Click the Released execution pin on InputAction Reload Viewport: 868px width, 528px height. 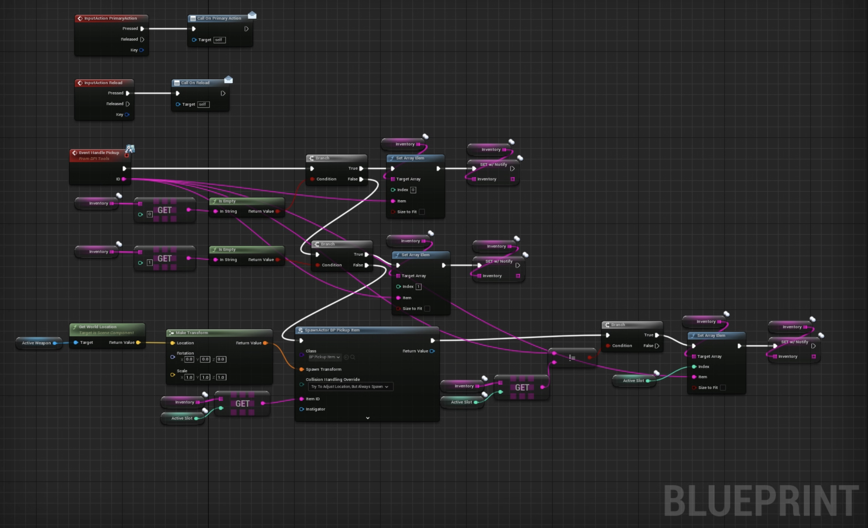pyautogui.click(x=128, y=104)
